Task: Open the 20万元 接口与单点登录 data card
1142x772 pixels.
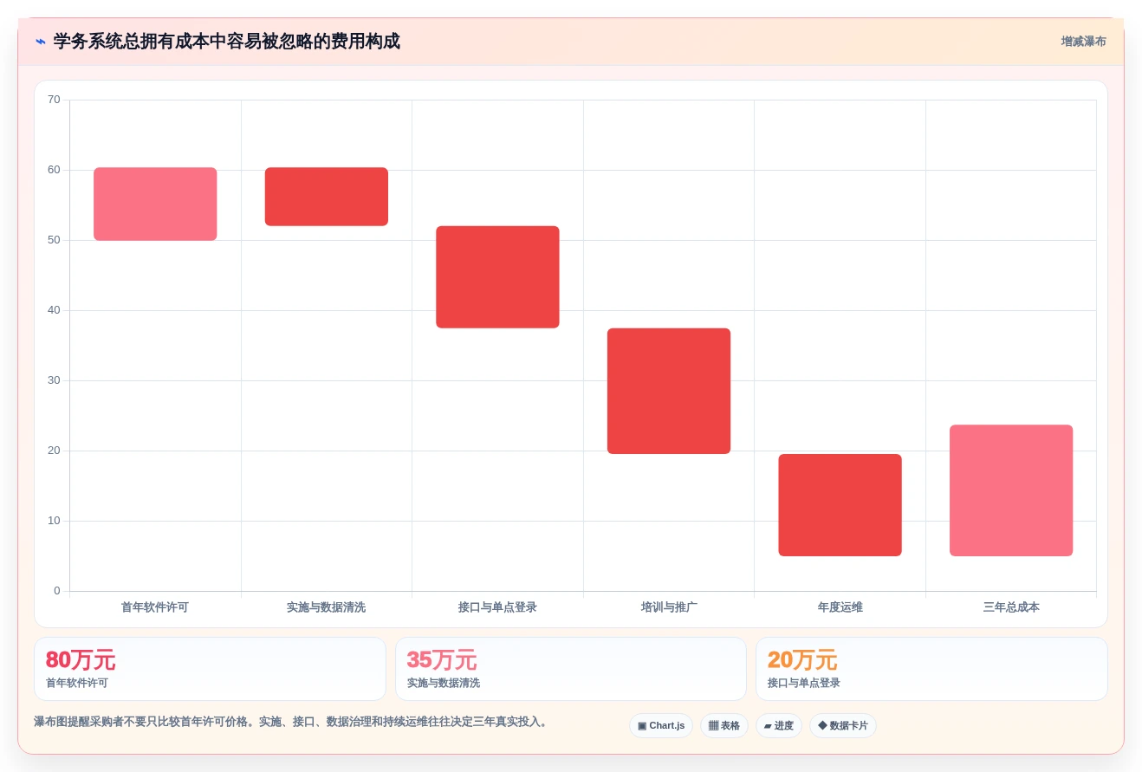Action: click(x=931, y=669)
